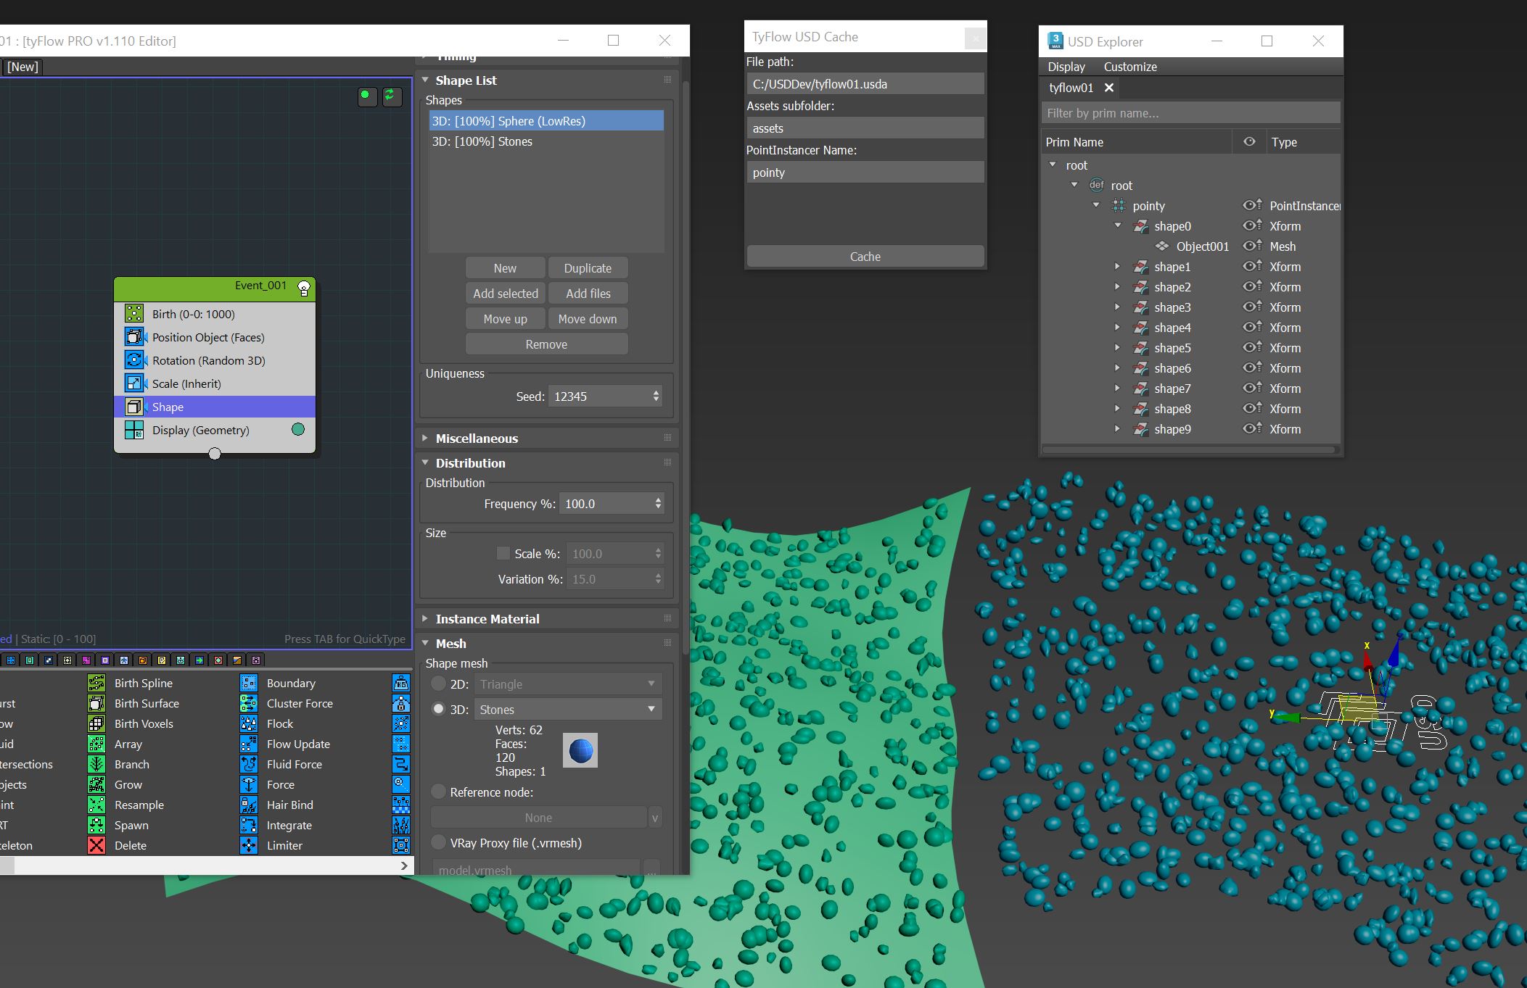Toggle visibility eye for shape3 prim
The width and height of the screenshot is (1527, 988).
point(1250,307)
